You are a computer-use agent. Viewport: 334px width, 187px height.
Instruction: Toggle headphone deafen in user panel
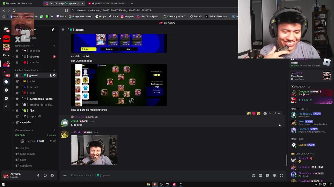tap(45, 176)
